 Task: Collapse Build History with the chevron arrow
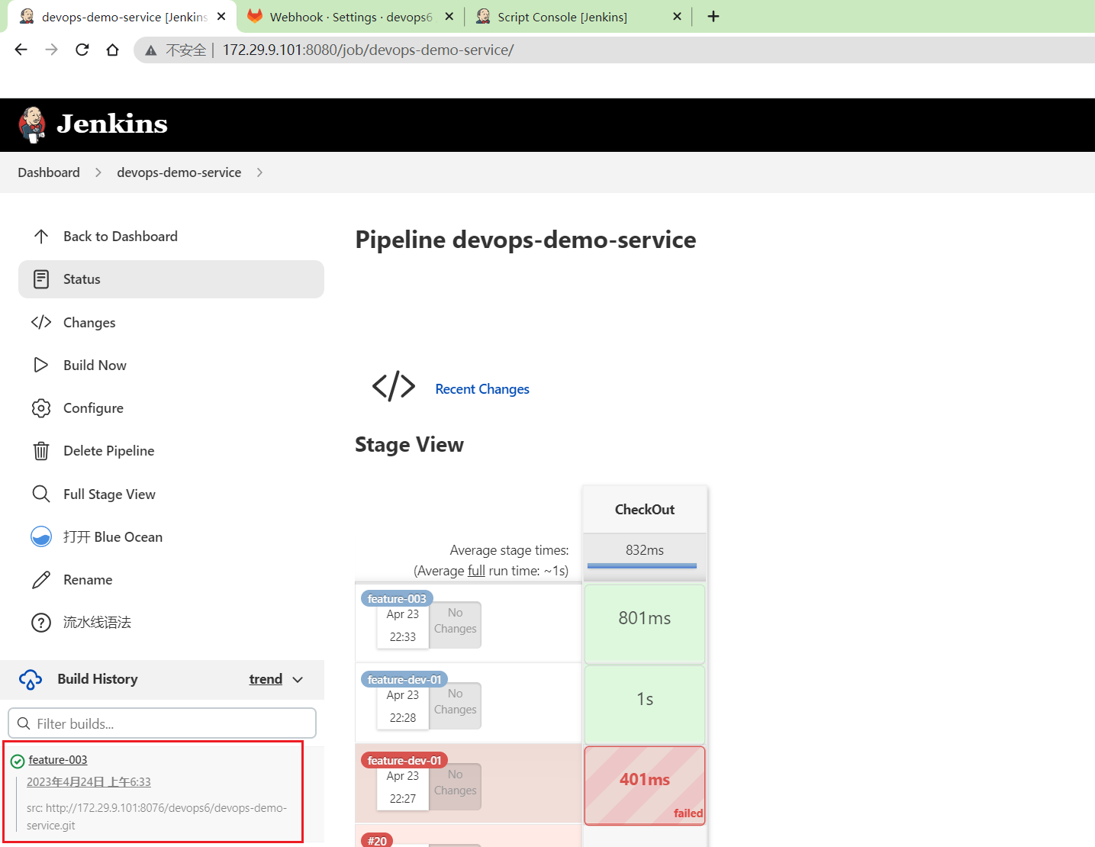tap(298, 679)
